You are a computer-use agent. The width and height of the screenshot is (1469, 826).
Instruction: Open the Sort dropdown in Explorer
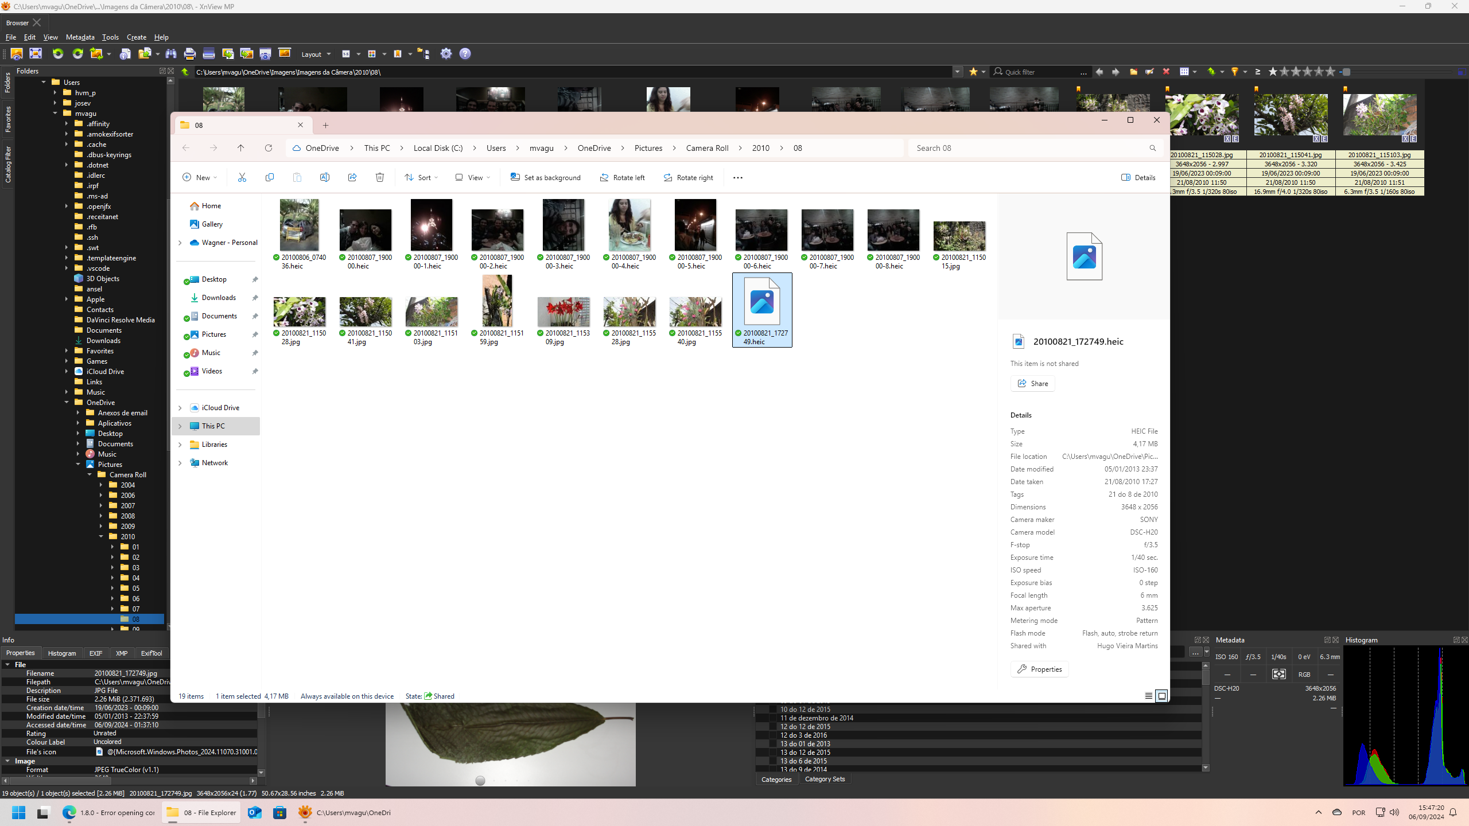pos(421,178)
